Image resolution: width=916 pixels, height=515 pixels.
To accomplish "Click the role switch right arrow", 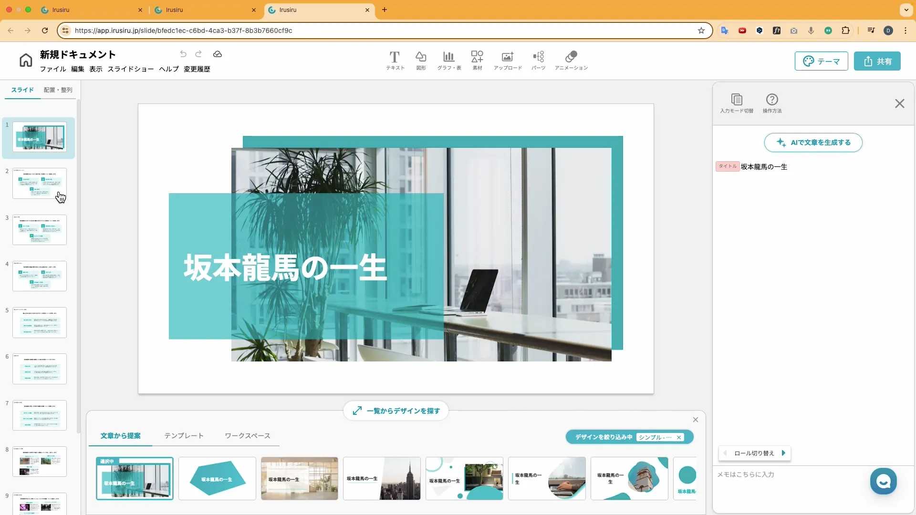I will pyautogui.click(x=783, y=453).
